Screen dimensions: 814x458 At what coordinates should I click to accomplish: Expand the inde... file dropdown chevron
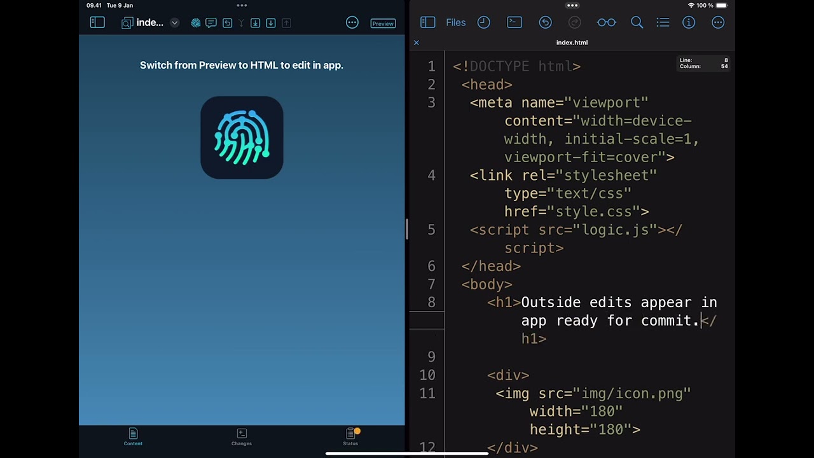click(x=174, y=23)
